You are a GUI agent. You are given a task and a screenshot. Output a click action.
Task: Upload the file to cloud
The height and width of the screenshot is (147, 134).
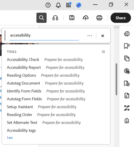tap(85, 18)
